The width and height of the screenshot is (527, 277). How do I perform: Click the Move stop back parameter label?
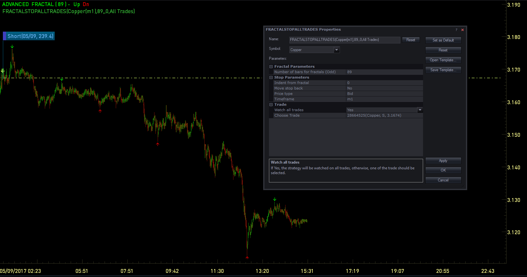(x=288, y=88)
